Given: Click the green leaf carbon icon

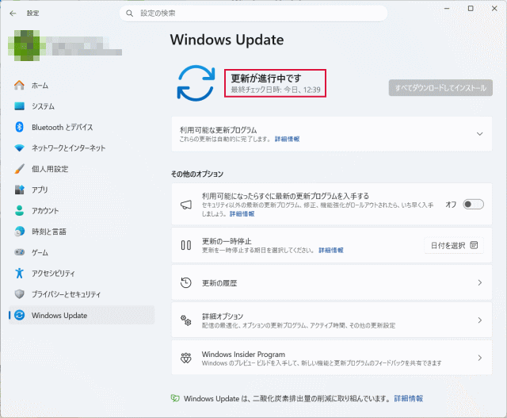Looking at the screenshot, I should pyautogui.click(x=175, y=398).
